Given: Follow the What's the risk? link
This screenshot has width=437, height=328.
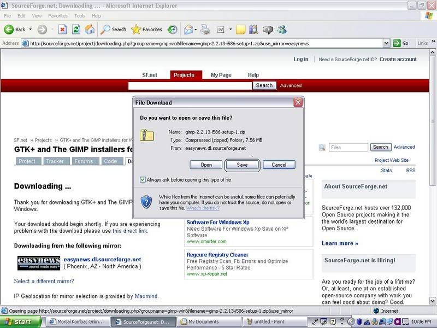Looking at the screenshot, I should [x=203, y=208].
